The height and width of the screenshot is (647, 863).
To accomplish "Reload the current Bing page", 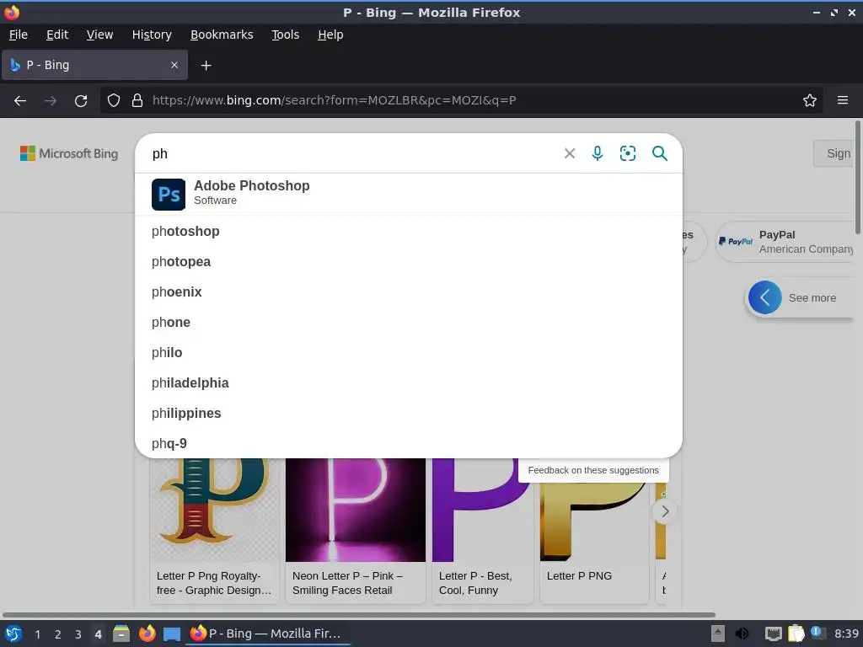I will [81, 101].
